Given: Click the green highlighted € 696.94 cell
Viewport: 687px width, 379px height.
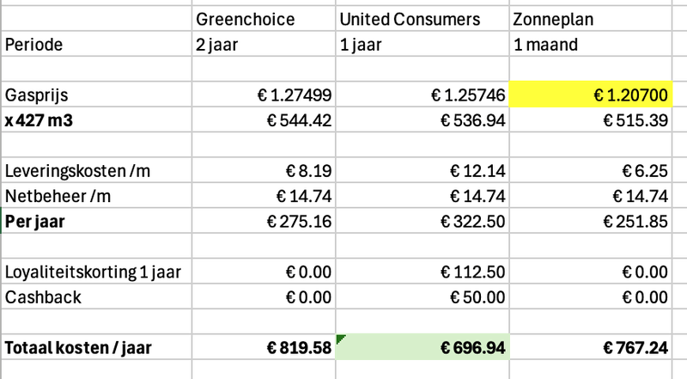Looking at the screenshot, I should tap(423, 347).
